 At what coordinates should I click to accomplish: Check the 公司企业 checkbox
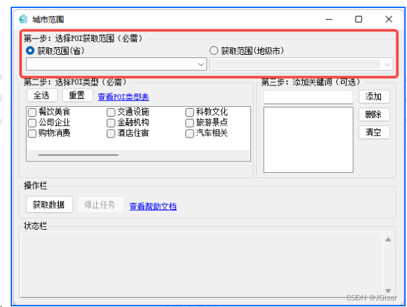32,123
